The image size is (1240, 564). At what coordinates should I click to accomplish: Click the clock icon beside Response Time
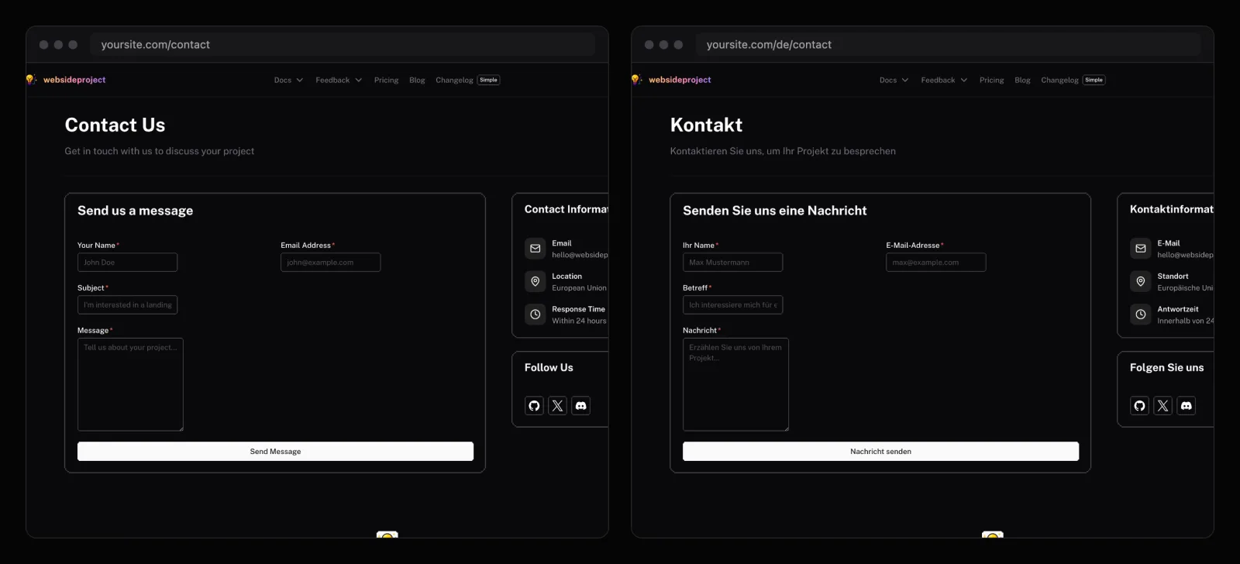coord(535,315)
